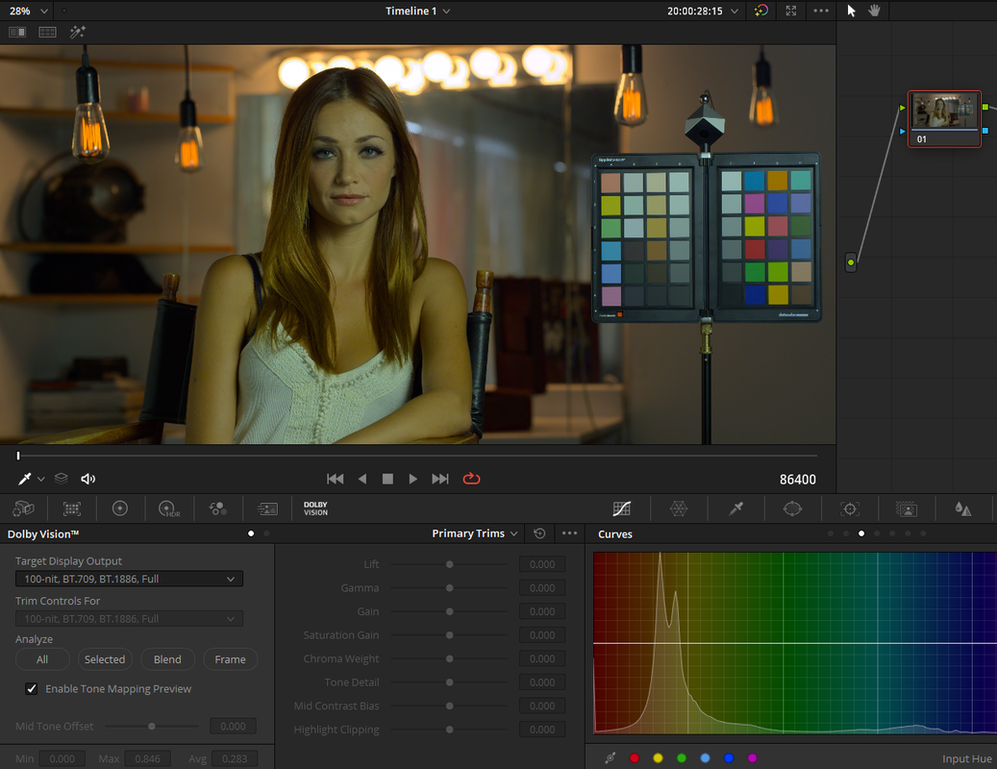997x769 pixels.
Task: Toggle the highlight magic wand
Action: [x=78, y=32]
